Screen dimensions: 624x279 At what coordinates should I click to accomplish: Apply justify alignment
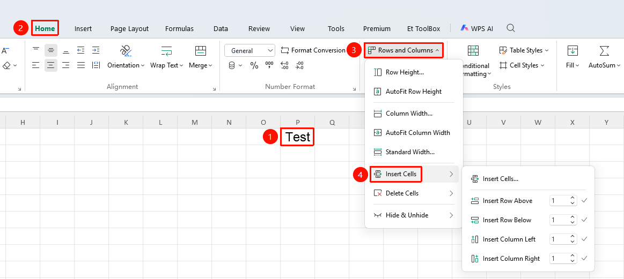[81, 65]
